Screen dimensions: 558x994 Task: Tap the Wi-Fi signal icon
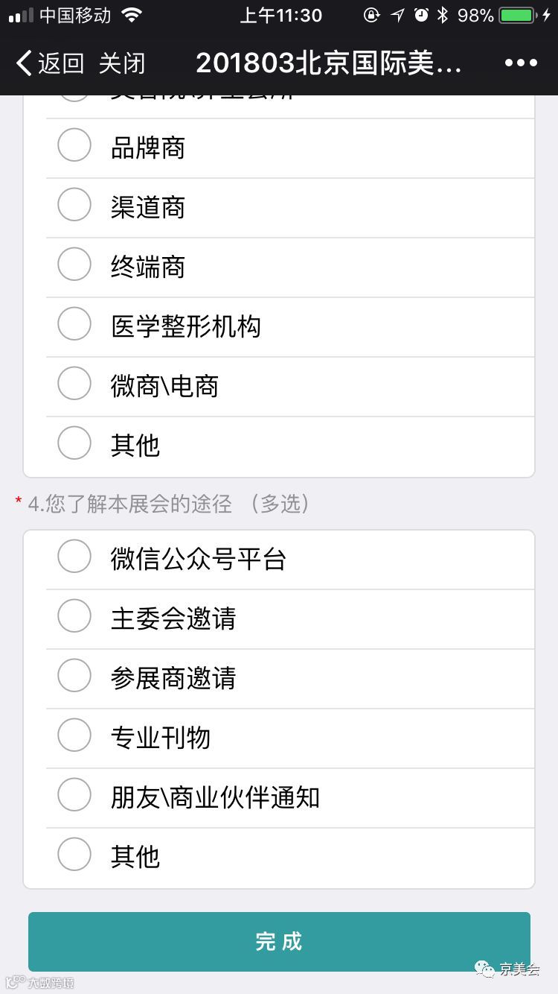[132, 15]
